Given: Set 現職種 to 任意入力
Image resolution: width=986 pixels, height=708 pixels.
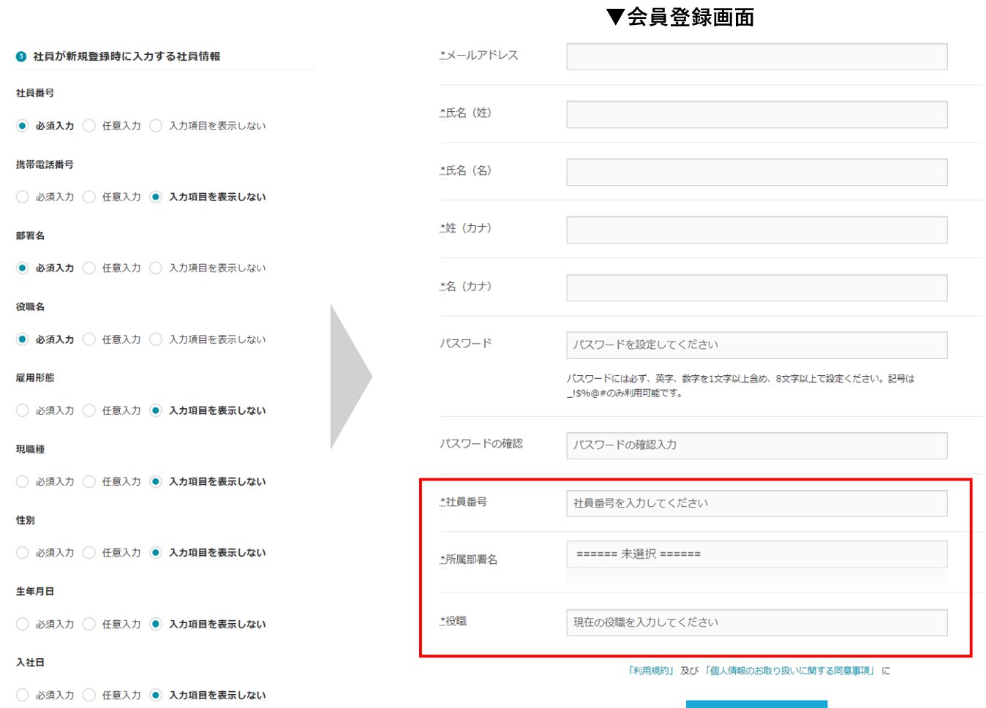Looking at the screenshot, I should 89,481.
